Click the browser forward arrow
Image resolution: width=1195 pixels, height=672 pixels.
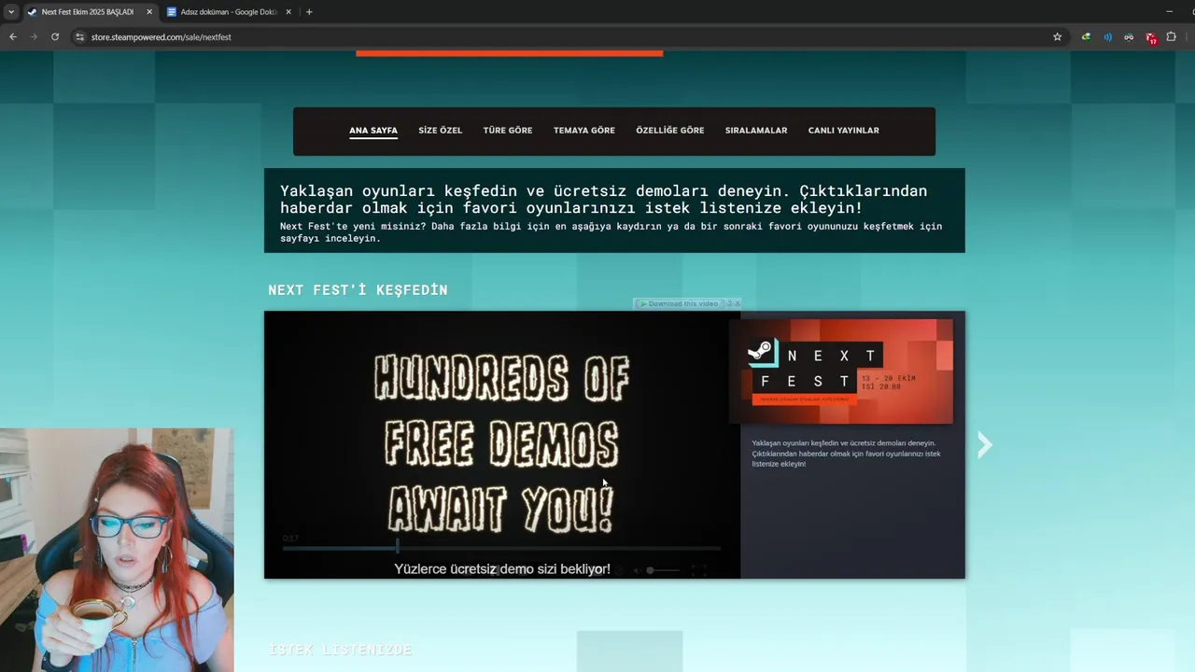35,36
